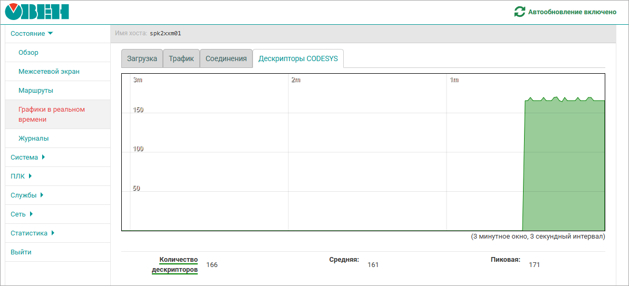
Task: Select Графики в реальном времени
Action: tap(51, 114)
